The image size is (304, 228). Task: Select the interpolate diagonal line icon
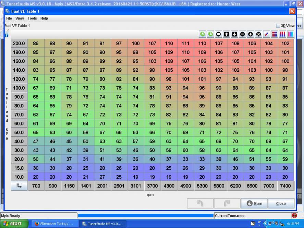pos(267,34)
